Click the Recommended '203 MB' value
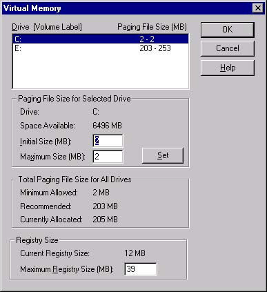 105,206
